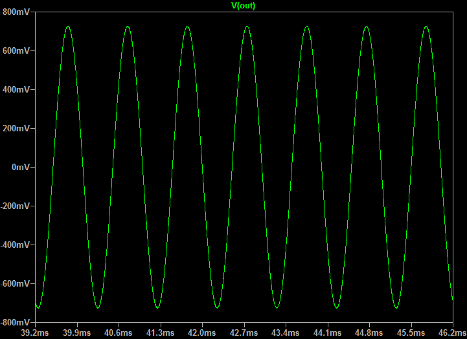This screenshot has width=467, height=339.
Task: Click the 45.5ms time axis label
Action: (x=411, y=333)
